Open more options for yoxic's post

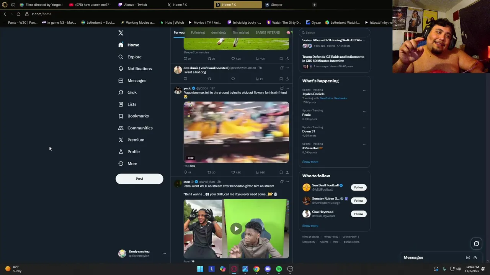[x=287, y=88]
